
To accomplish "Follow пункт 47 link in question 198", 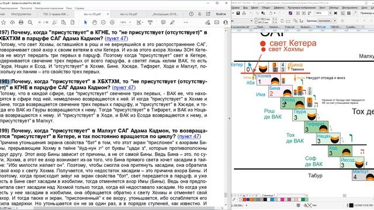I will click(123, 87).
